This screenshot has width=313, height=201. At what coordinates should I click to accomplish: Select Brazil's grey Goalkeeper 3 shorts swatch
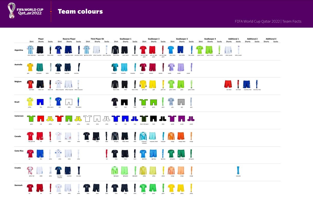181,102
